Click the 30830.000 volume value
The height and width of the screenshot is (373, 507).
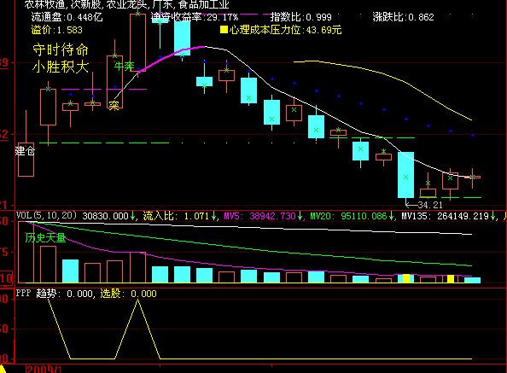point(105,216)
